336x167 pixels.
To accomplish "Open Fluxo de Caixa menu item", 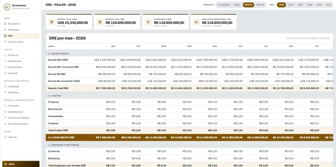I will tap(21, 42).
